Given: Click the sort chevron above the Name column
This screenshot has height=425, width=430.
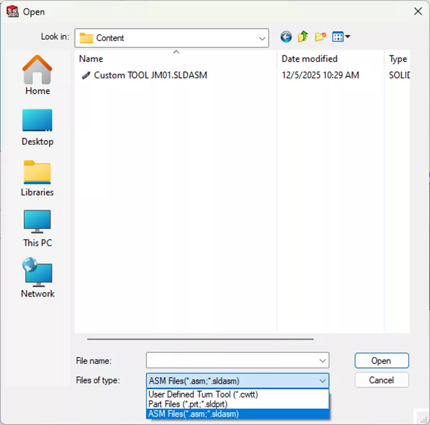Looking at the screenshot, I should [175, 52].
